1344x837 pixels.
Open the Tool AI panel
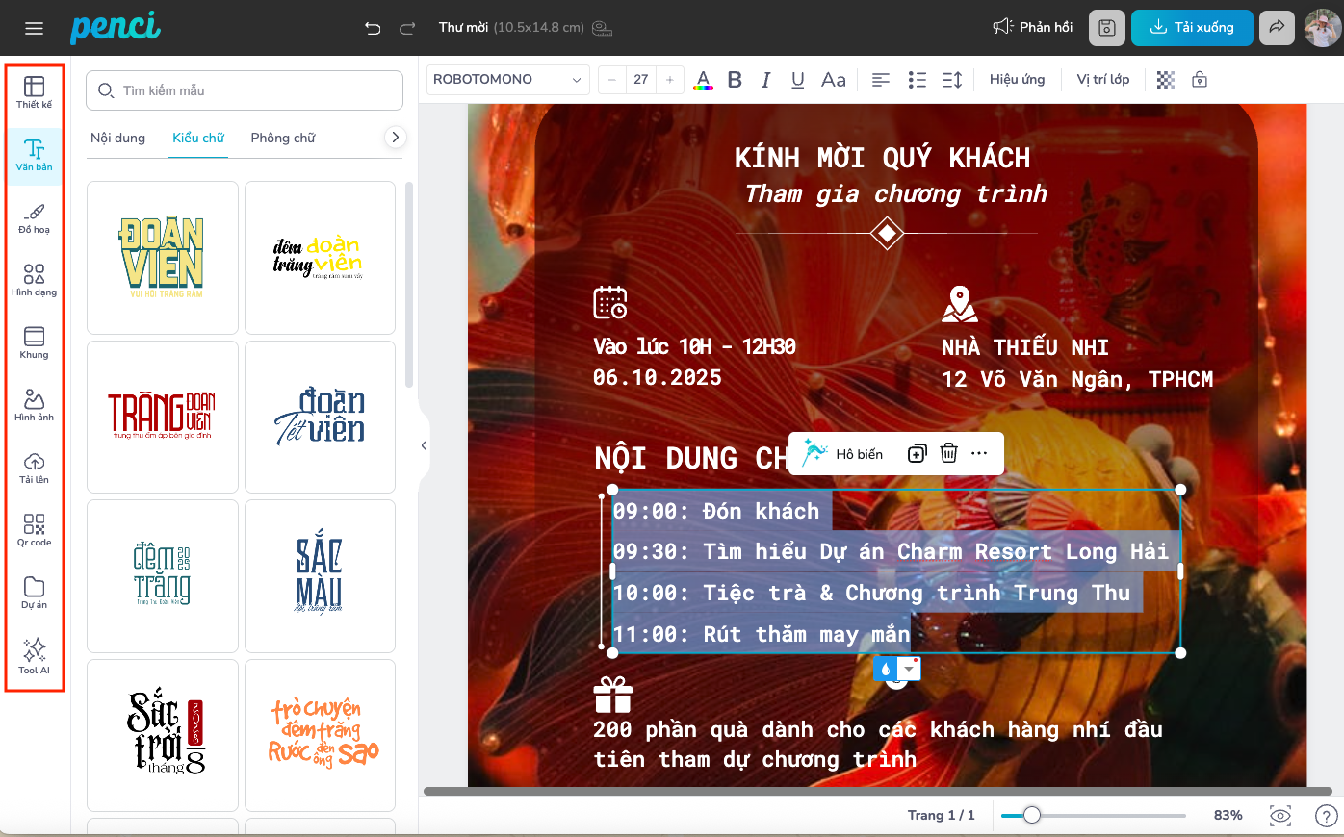click(x=34, y=655)
